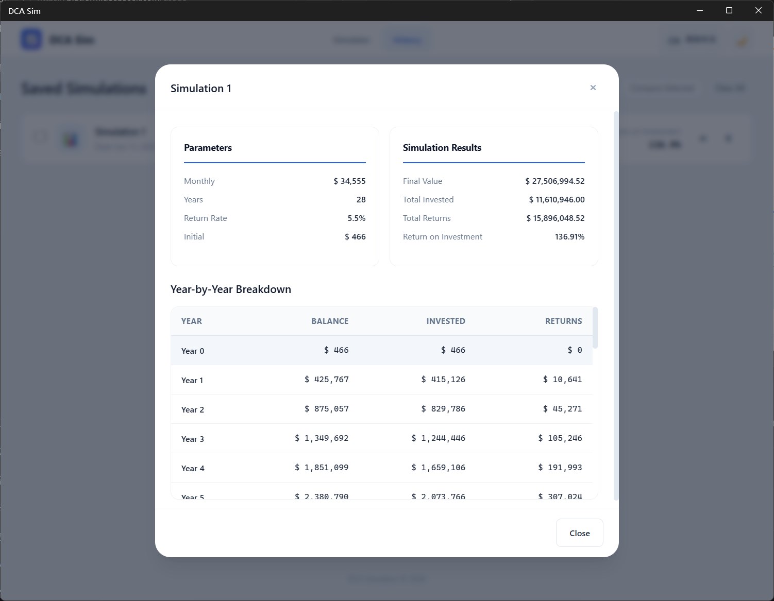
Task: Click the BALANCE column header
Action: coord(330,321)
